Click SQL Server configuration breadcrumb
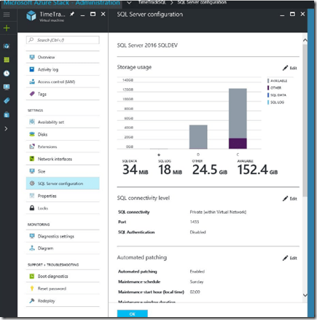This screenshot has height=320, width=317. (202, 2)
